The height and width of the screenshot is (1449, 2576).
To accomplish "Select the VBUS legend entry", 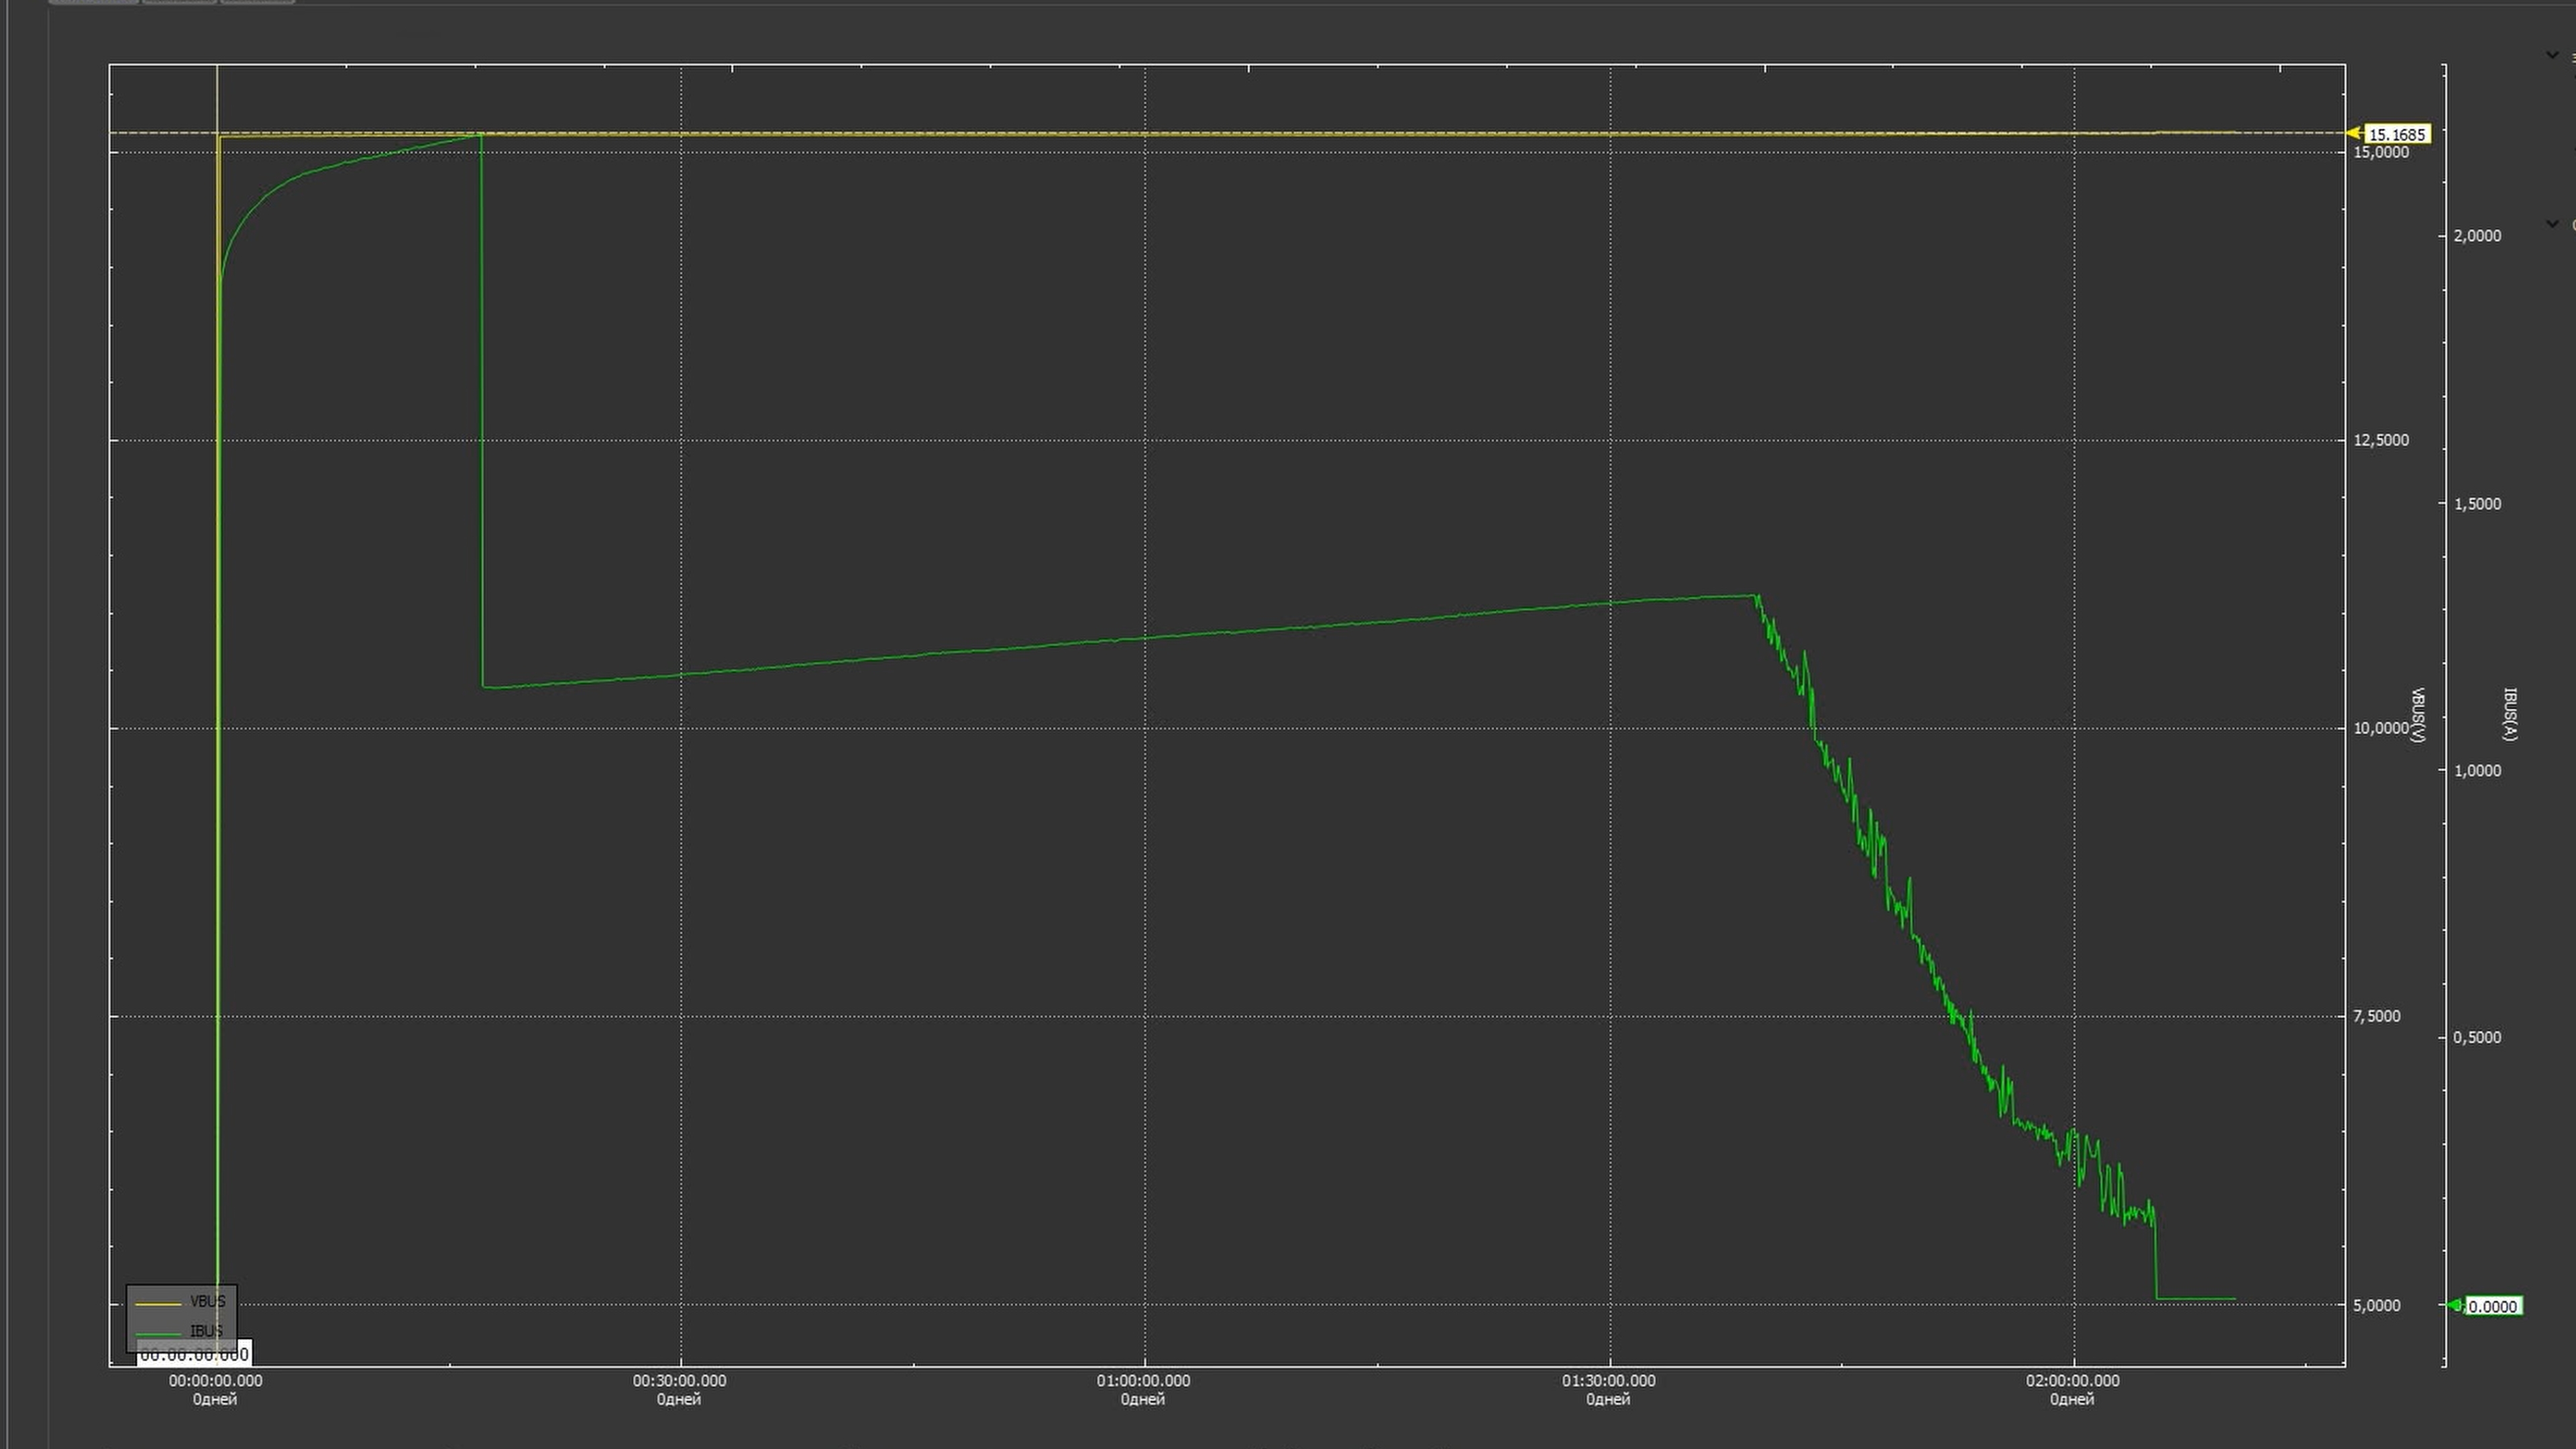I will 207,1301.
